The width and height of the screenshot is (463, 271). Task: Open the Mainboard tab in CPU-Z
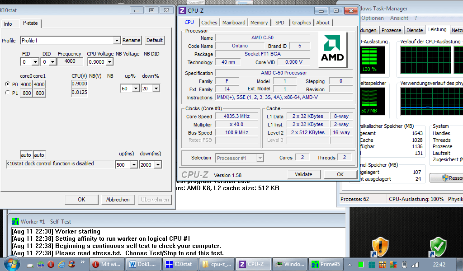coord(234,23)
